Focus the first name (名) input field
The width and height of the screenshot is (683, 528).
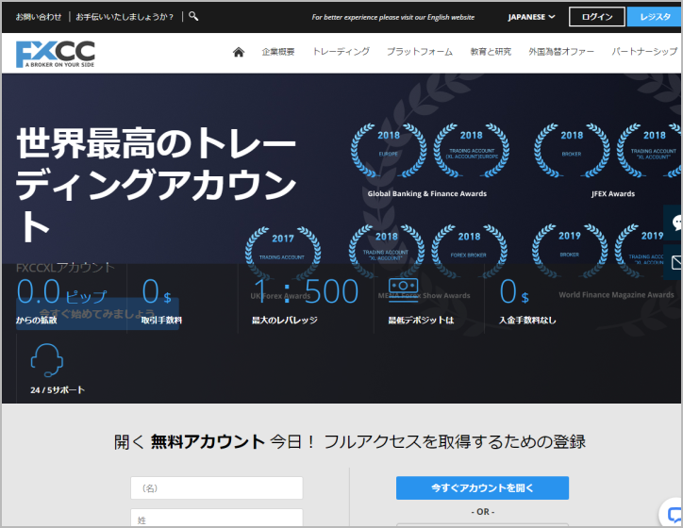click(x=216, y=488)
